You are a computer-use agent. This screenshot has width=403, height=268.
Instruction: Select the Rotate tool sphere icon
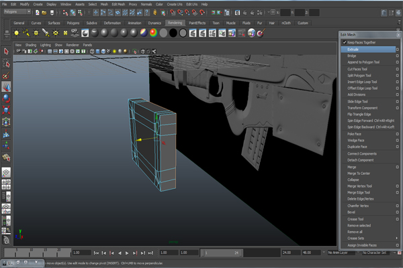click(6, 98)
